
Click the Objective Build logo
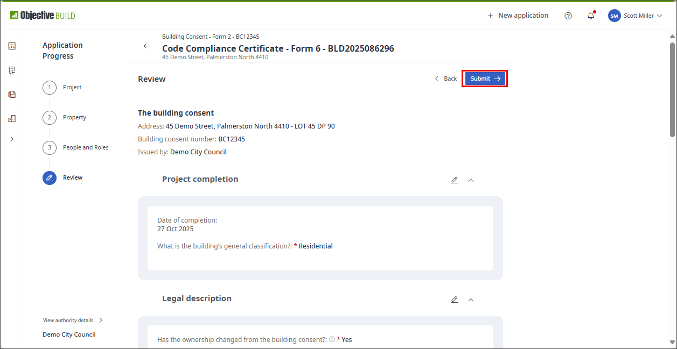pos(43,16)
